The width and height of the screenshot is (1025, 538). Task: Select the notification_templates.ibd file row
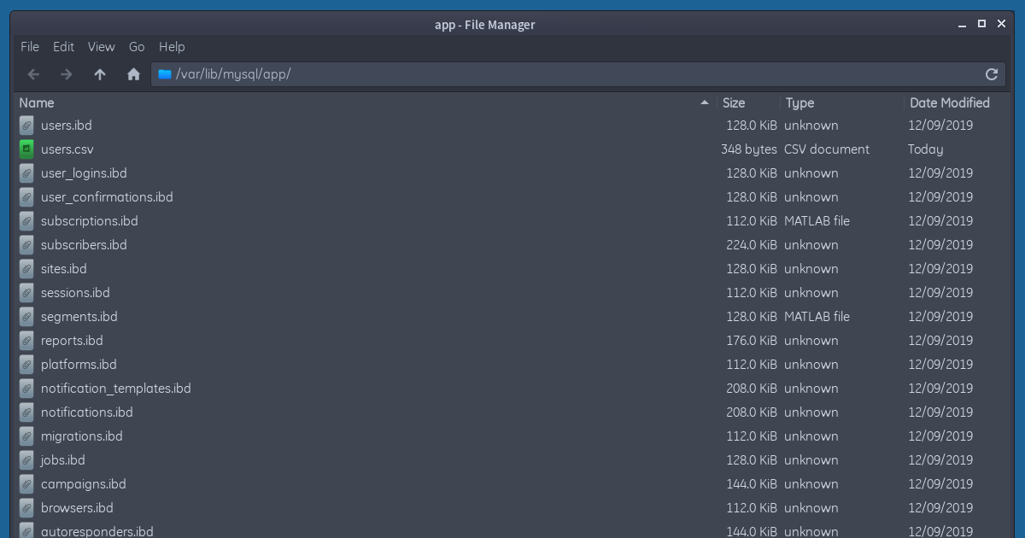pos(116,388)
